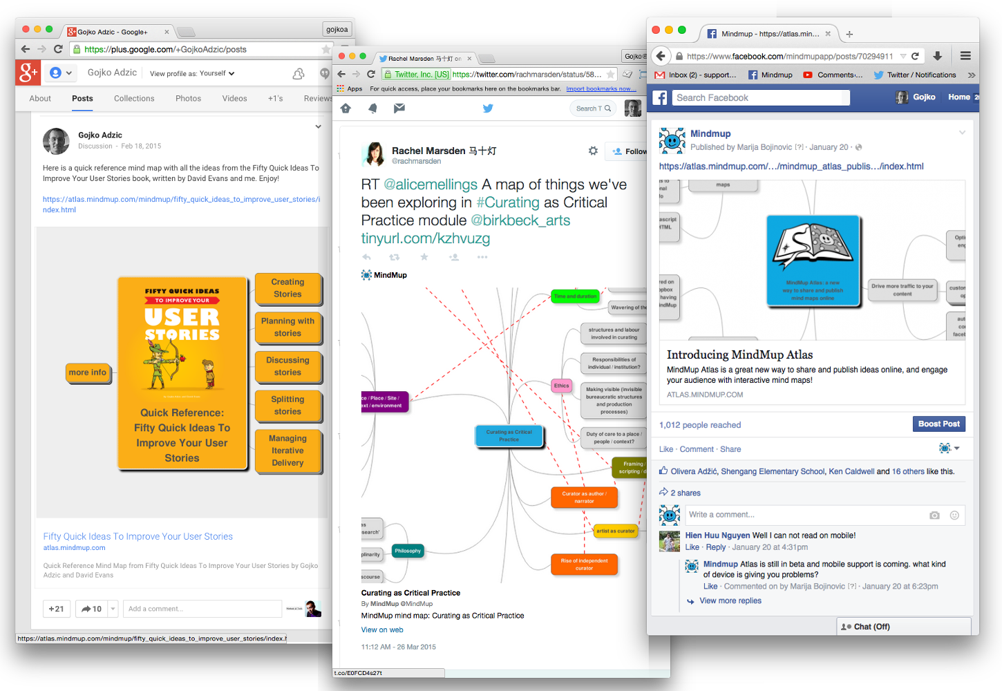Image resolution: width=1002 pixels, height=691 pixels.
Task: Open URL history dropdown in Facebook window
Action: pyautogui.click(x=902, y=56)
